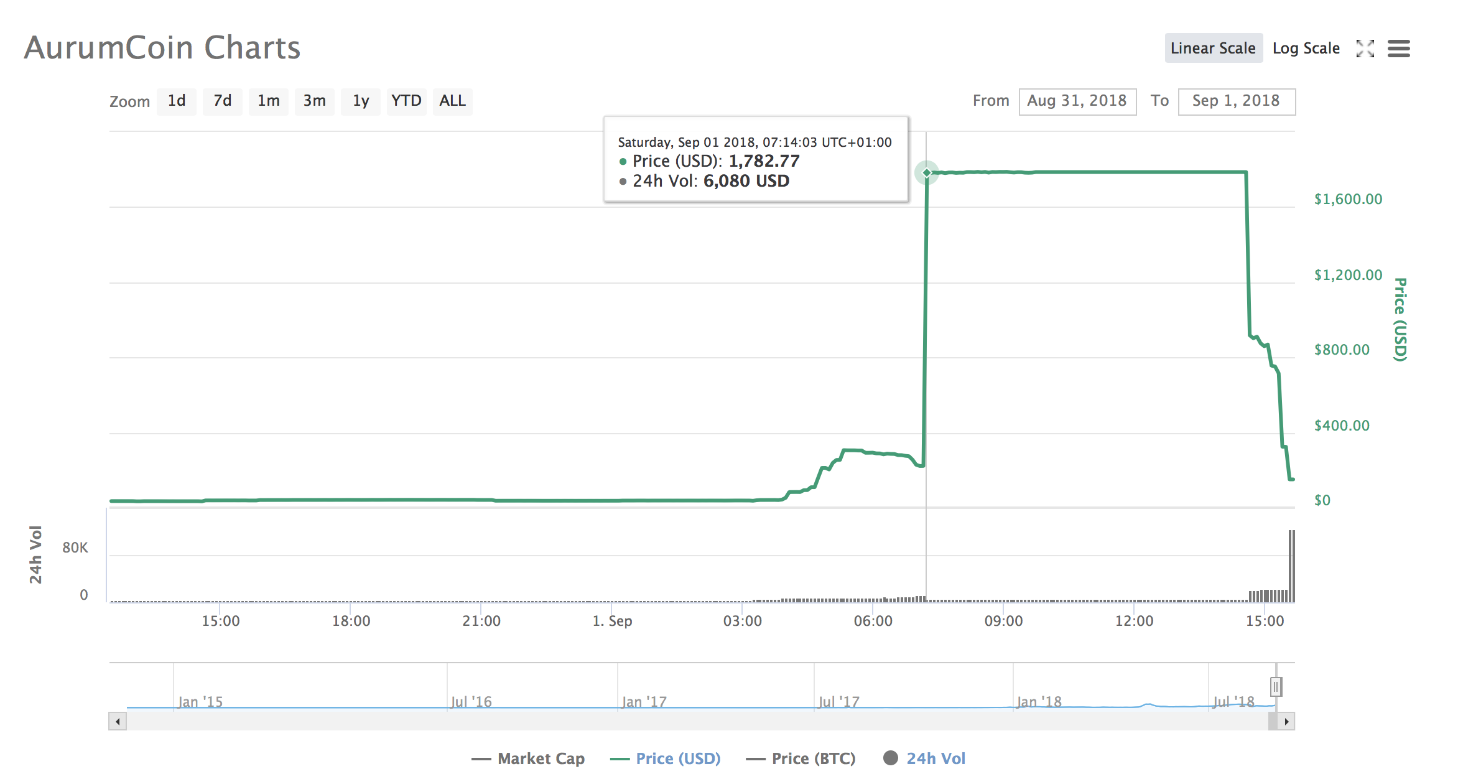Screen dimensions: 1458x774
Task: Click the $1,600.00 axis label
Action: pos(1348,199)
